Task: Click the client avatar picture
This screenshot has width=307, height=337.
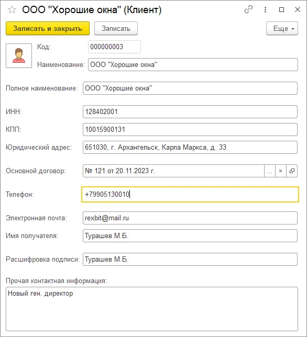Action: point(19,55)
